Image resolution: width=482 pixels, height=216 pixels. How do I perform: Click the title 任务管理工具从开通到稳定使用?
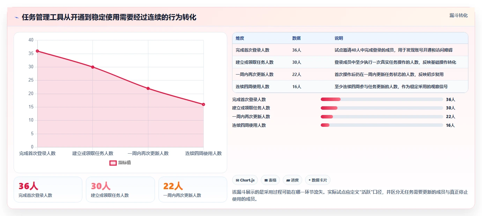pos(109,17)
